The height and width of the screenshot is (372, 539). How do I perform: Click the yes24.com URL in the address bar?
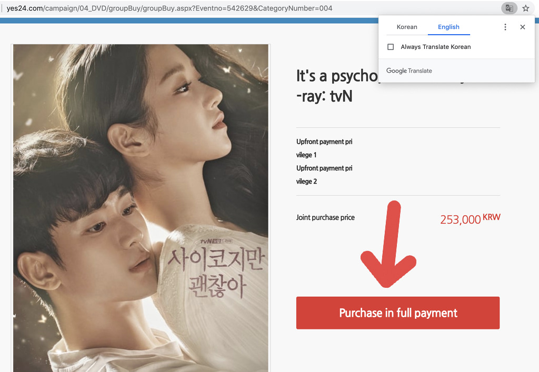[169, 8]
